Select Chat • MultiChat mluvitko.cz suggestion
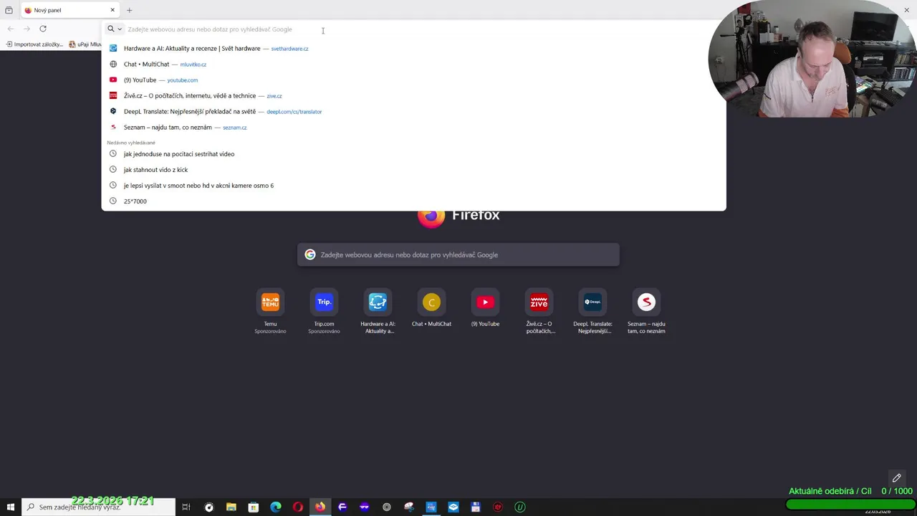 [x=413, y=64]
